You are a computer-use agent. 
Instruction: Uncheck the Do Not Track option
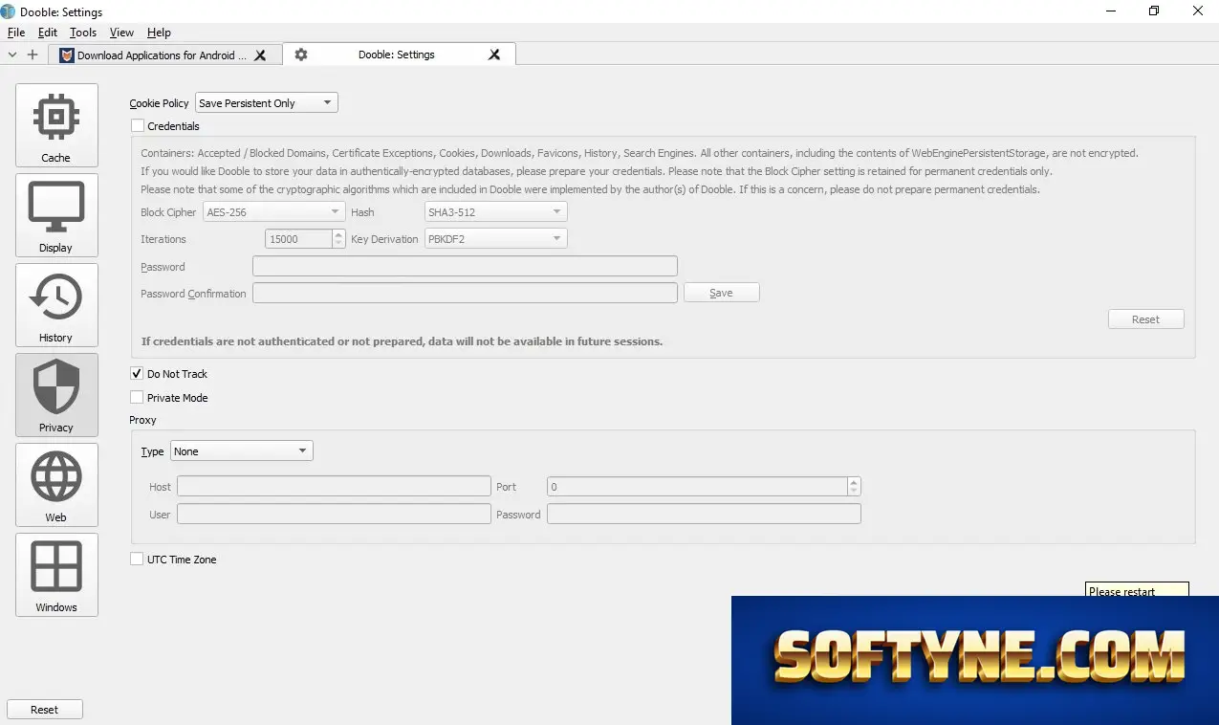tap(137, 374)
